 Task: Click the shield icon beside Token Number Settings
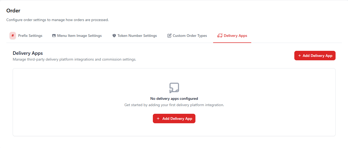tap(114, 36)
